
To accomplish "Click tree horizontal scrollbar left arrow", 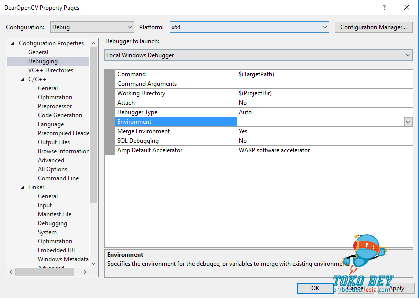I will (x=11, y=272).
